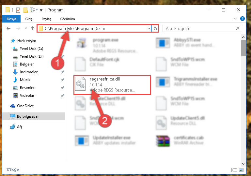Viewport: 251px width, 176px height.
Task: Open the help question mark icon
Action: coord(243,19)
